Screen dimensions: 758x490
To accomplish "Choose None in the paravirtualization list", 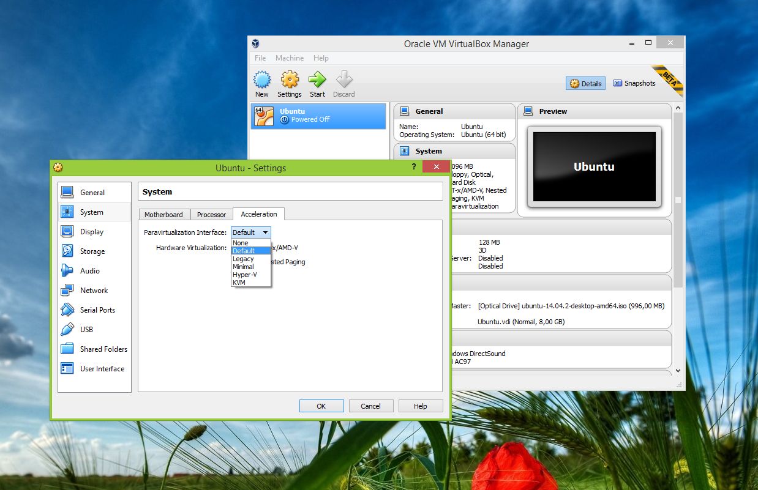I will 251,243.
